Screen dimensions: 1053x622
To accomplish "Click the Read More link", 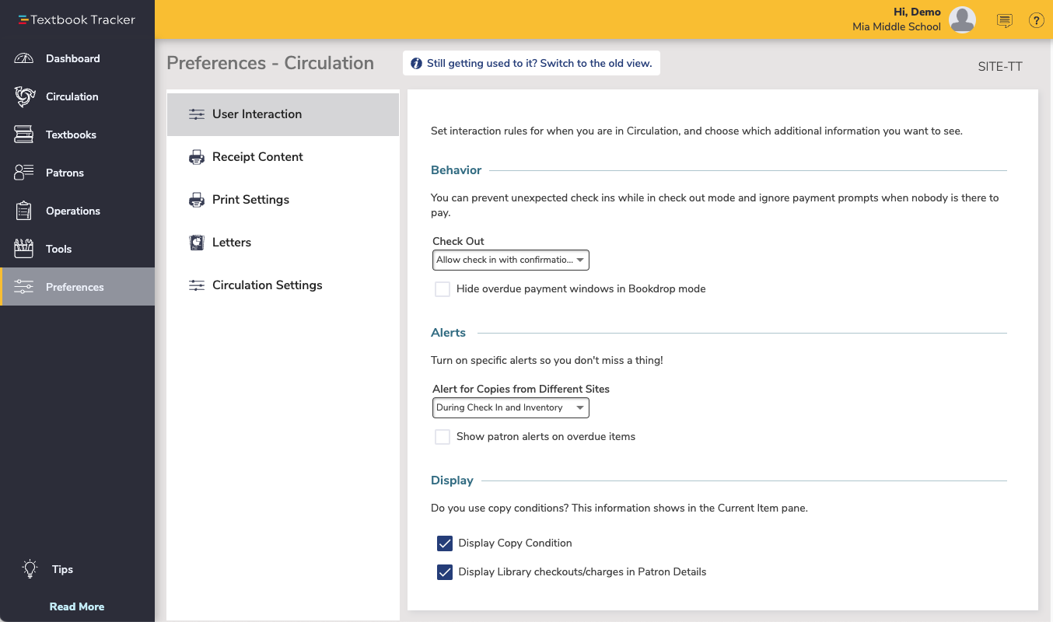I will tap(77, 606).
